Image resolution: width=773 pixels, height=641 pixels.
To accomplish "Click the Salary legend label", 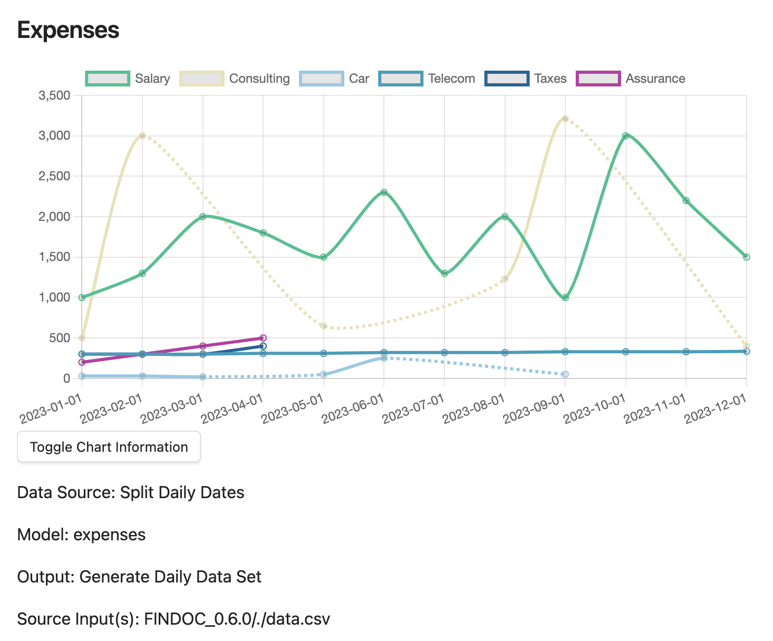I will [152, 79].
